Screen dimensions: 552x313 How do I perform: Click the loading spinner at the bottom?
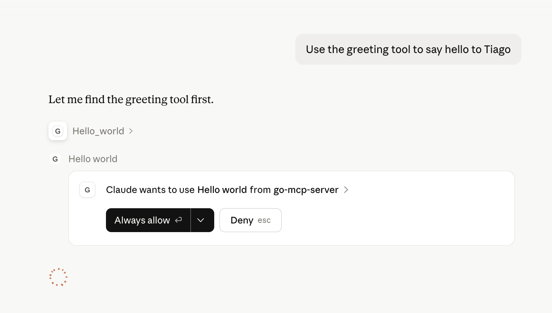click(58, 277)
